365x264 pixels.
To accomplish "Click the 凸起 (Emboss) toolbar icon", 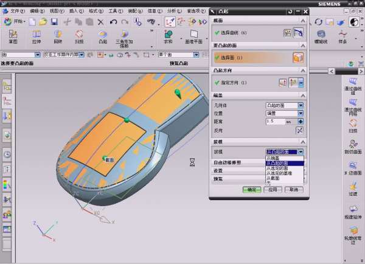I will coord(103,36).
